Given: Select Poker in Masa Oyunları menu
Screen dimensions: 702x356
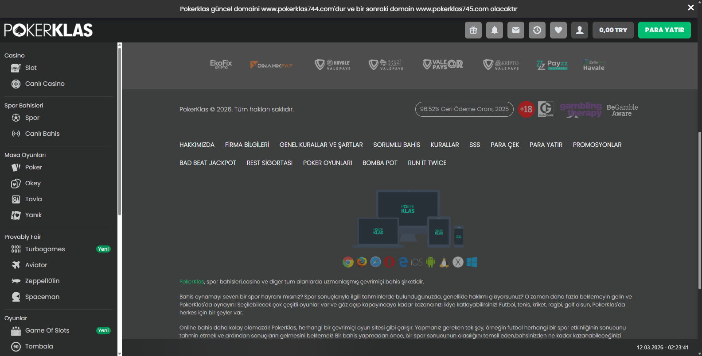Looking at the screenshot, I should [x=34, y=167].
